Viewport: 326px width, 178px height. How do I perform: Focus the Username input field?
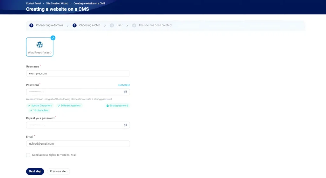click(x=78, y=73)
